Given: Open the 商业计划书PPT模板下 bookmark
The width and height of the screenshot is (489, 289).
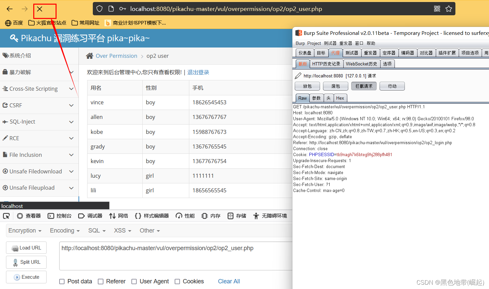Looking at the screenshot, I should [x=135, y=23].
